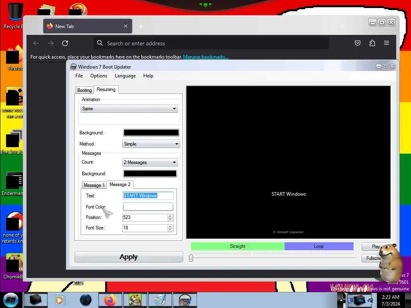Image resolution: width=411 pixels, height=308 pixels.
Task: Switch to the Booting tab
Action: [84, 90]
